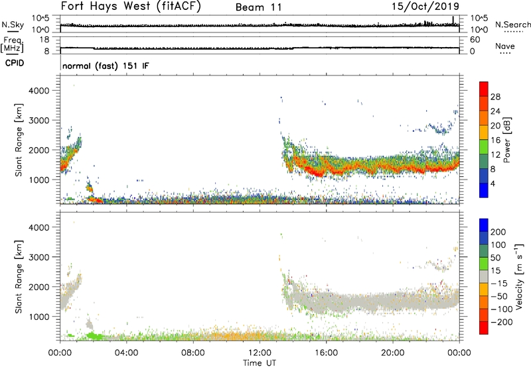Click the 4000 tick on velocity panel axis
This screenshot has height=367, width=531.
[x=39, y=227]
